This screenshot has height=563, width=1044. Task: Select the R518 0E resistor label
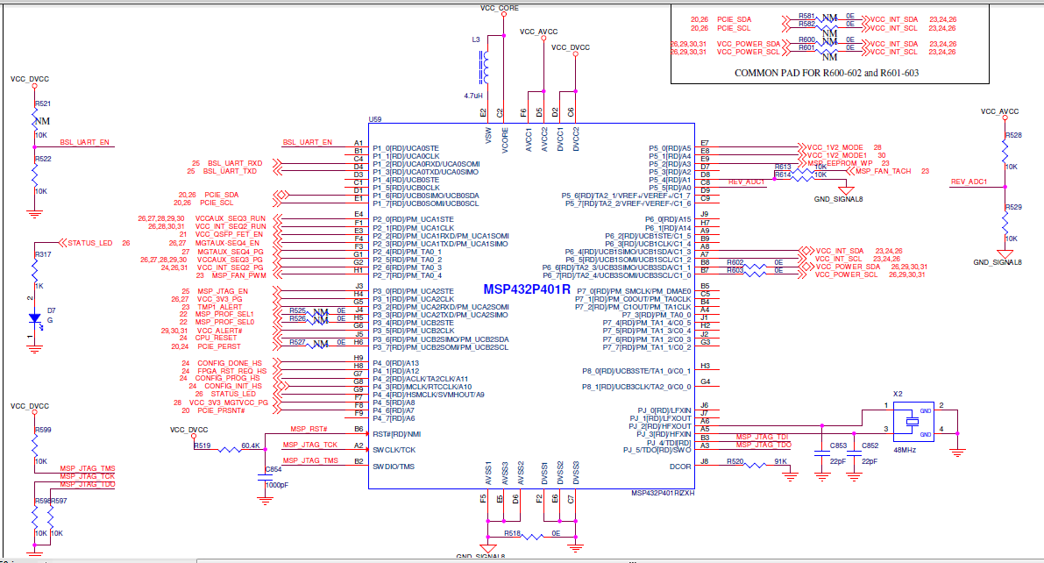512,533
